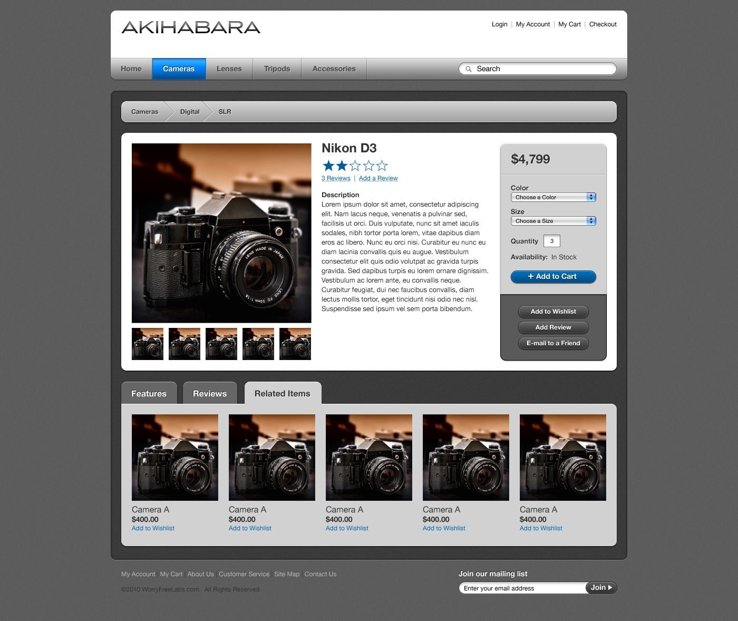Select the Related Items tab

[283, 393]
